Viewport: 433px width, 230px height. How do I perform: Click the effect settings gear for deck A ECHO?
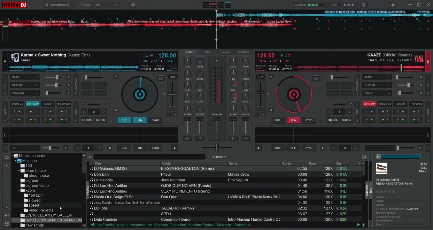[68, 77]
